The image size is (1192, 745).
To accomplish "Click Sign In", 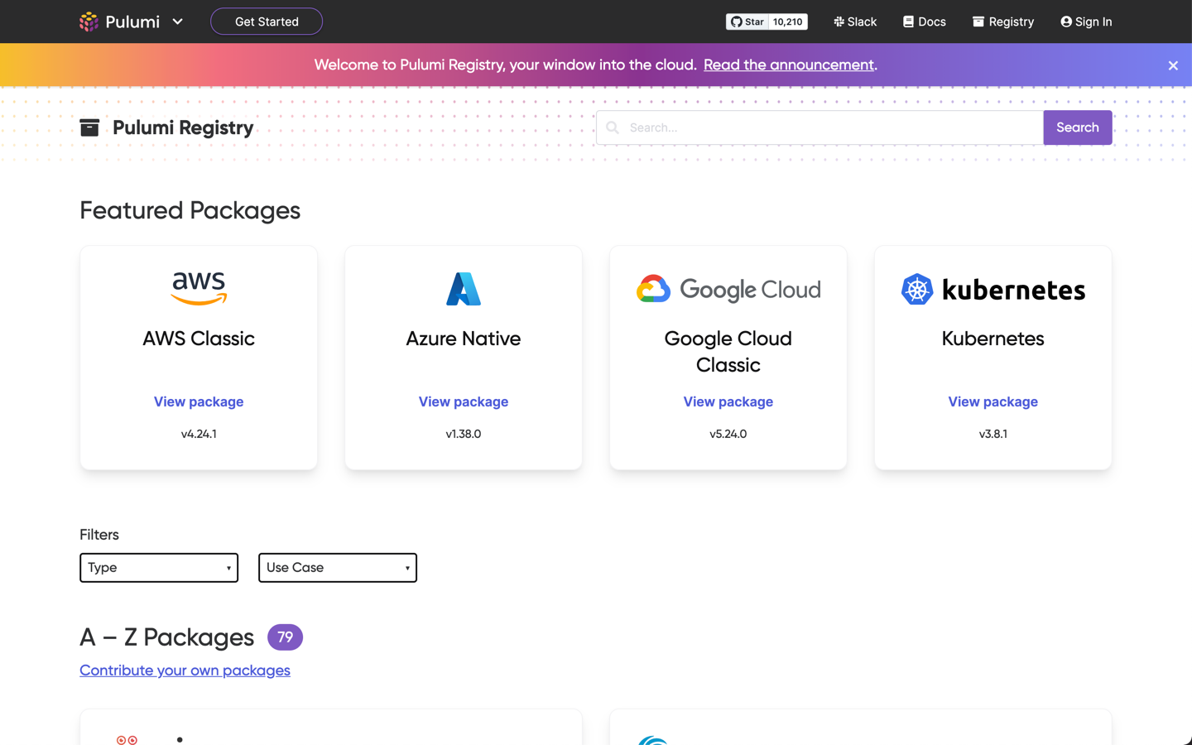I will click(x=1086, y=22).
